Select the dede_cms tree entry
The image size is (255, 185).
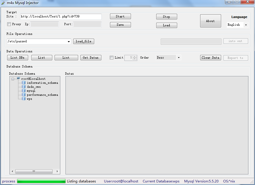click(34, 87)
